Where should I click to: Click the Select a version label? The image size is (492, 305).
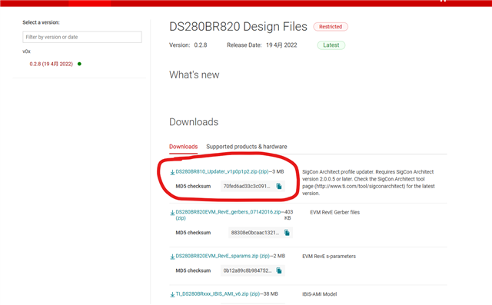tap(41, 22)
